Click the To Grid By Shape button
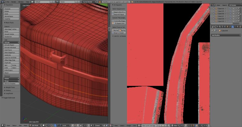Image resolution: width=242 pixels, height=127 pixels. click(x=119, y=21)
